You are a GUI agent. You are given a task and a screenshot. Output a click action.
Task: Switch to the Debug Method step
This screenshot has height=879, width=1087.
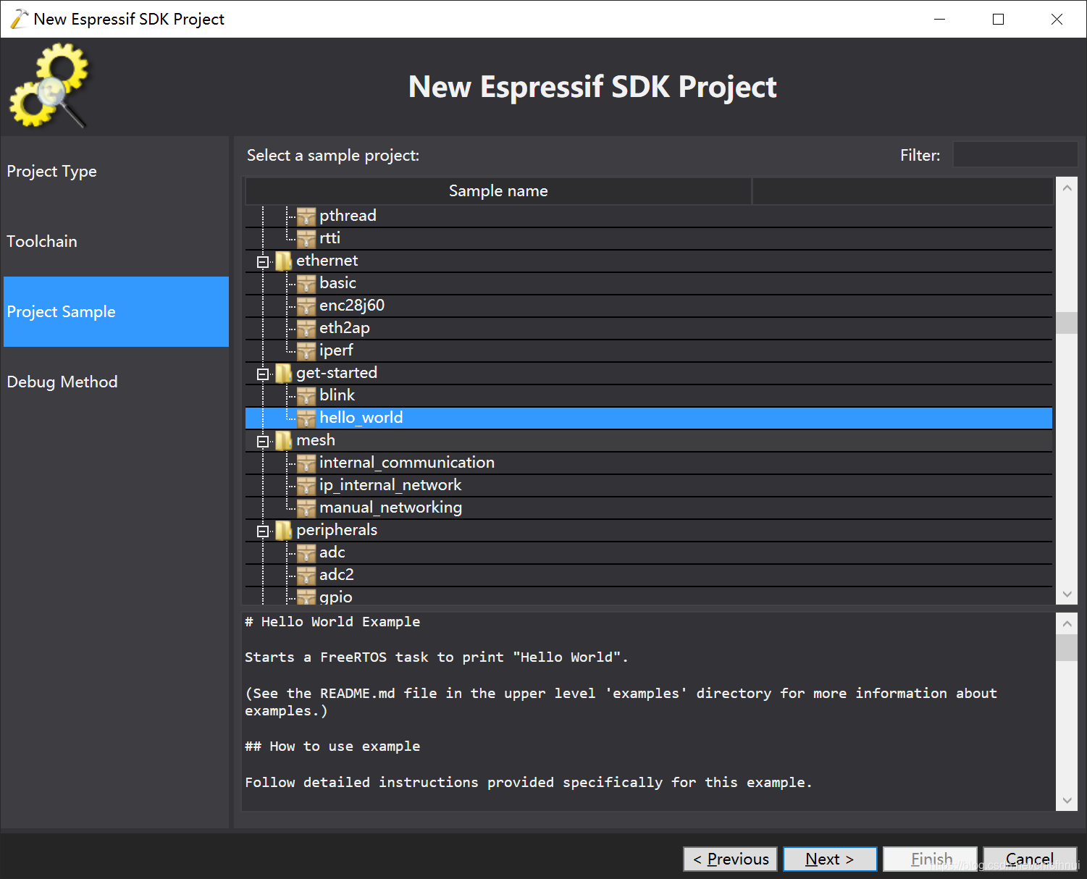pyautogui.click(x=62, y=382)
